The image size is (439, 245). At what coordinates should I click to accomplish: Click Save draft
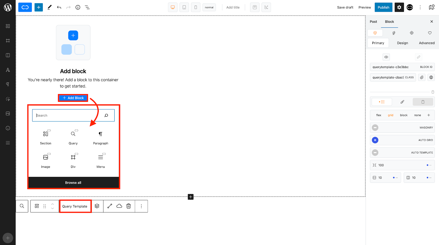(x=345, y=7)
